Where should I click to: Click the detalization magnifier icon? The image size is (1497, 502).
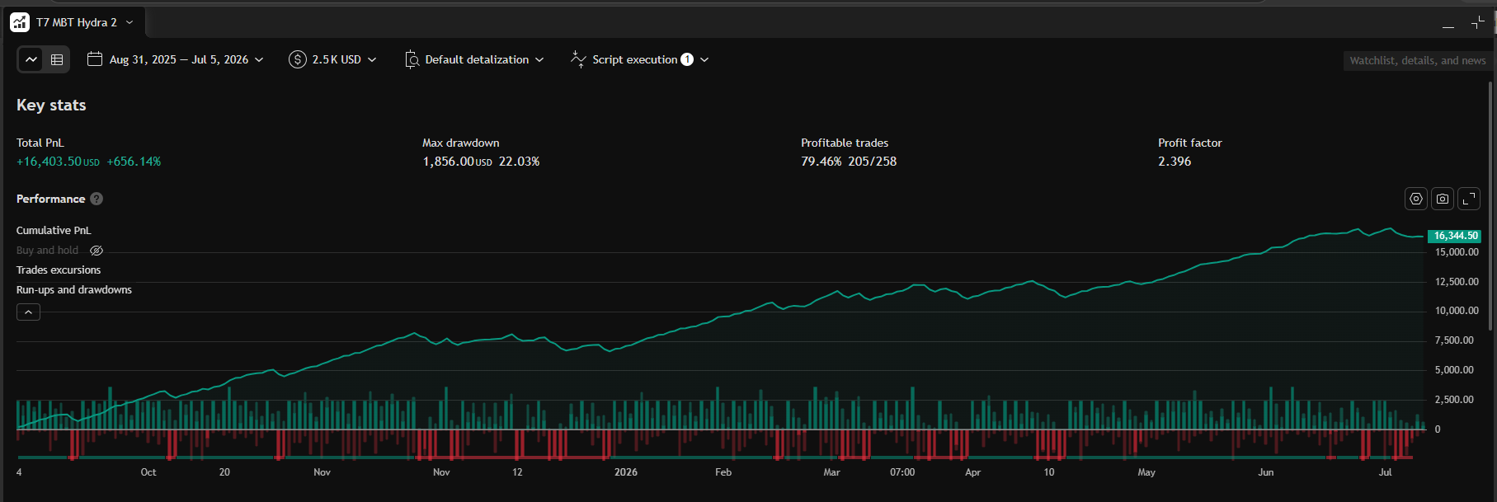click(412, 59)
